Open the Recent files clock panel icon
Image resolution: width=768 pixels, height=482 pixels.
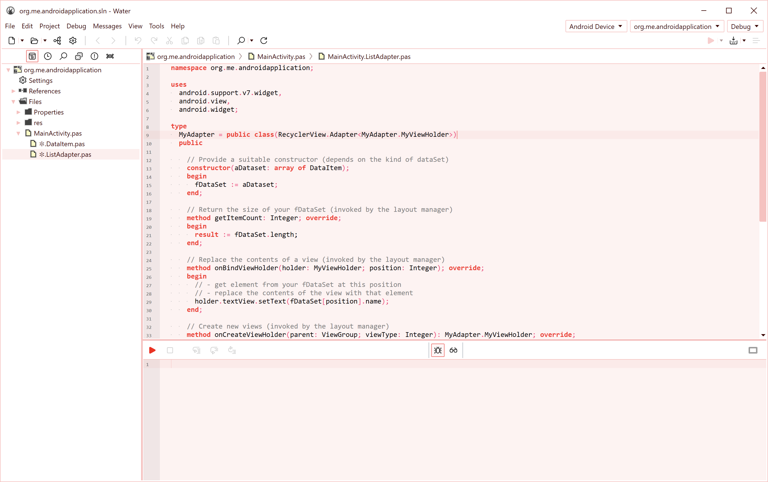point(48,56)
